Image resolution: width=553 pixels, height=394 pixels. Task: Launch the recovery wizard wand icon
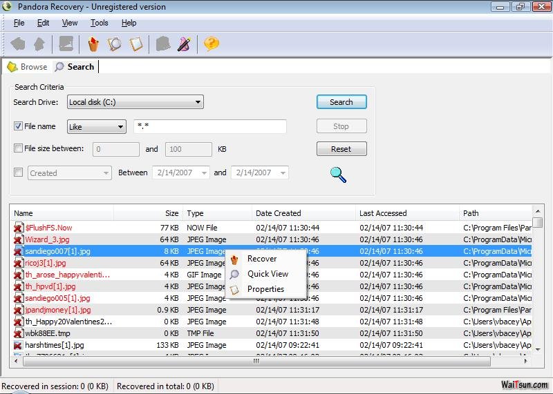(184, 44)
